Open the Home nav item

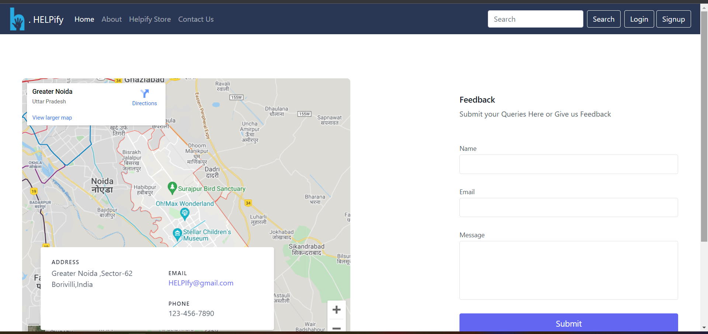pos(84,19)
